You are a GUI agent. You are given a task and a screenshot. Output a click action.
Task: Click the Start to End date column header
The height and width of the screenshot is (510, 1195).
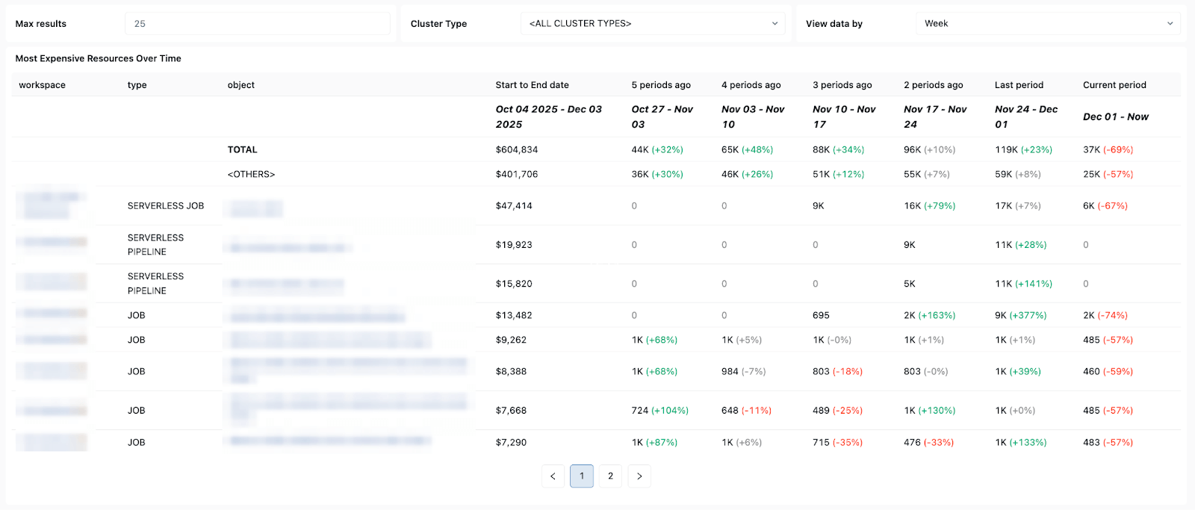(x=532, y=85)
